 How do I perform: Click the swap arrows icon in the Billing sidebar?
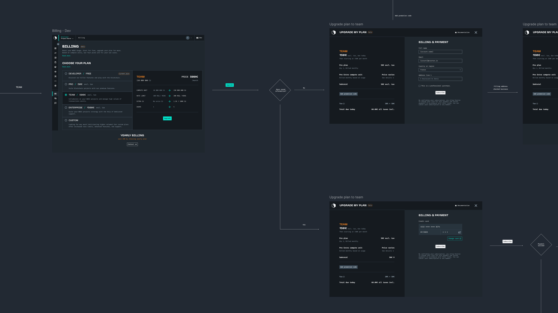(55, 53)
